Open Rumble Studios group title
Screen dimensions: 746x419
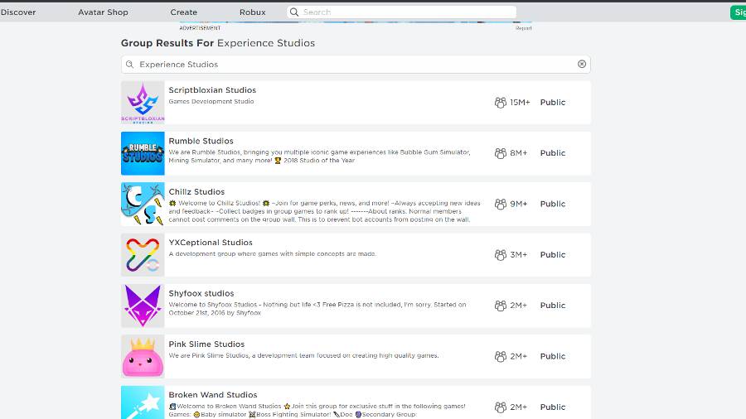201,141
